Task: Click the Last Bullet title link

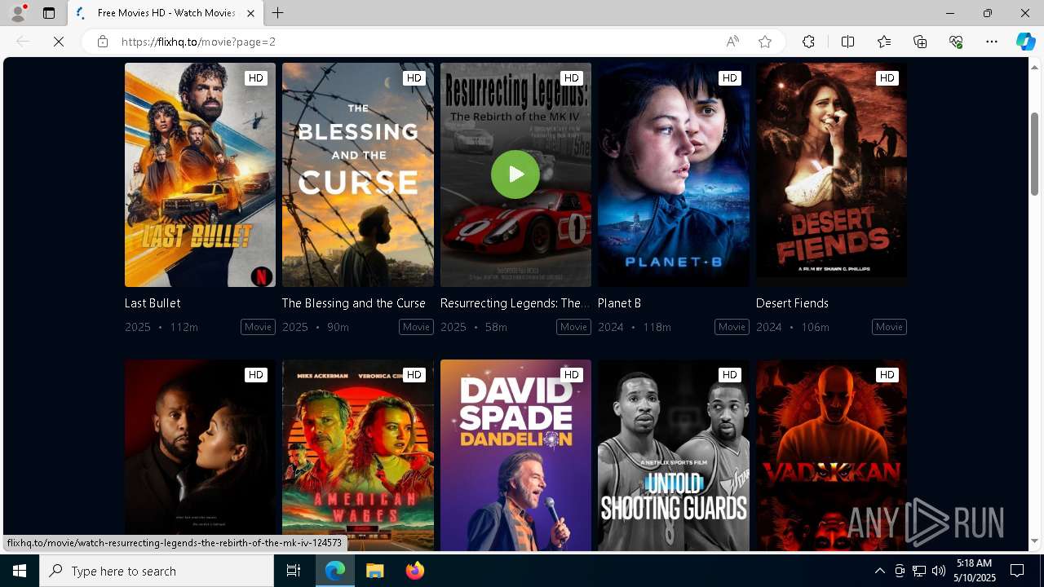Action: [x=153, y=302]
